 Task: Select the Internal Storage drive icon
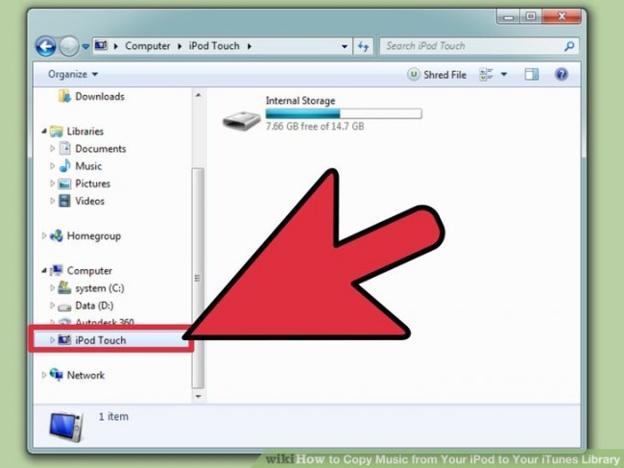click(239, 119)
